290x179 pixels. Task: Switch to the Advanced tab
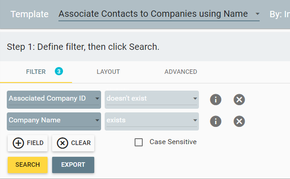click(x=181, y=72)
